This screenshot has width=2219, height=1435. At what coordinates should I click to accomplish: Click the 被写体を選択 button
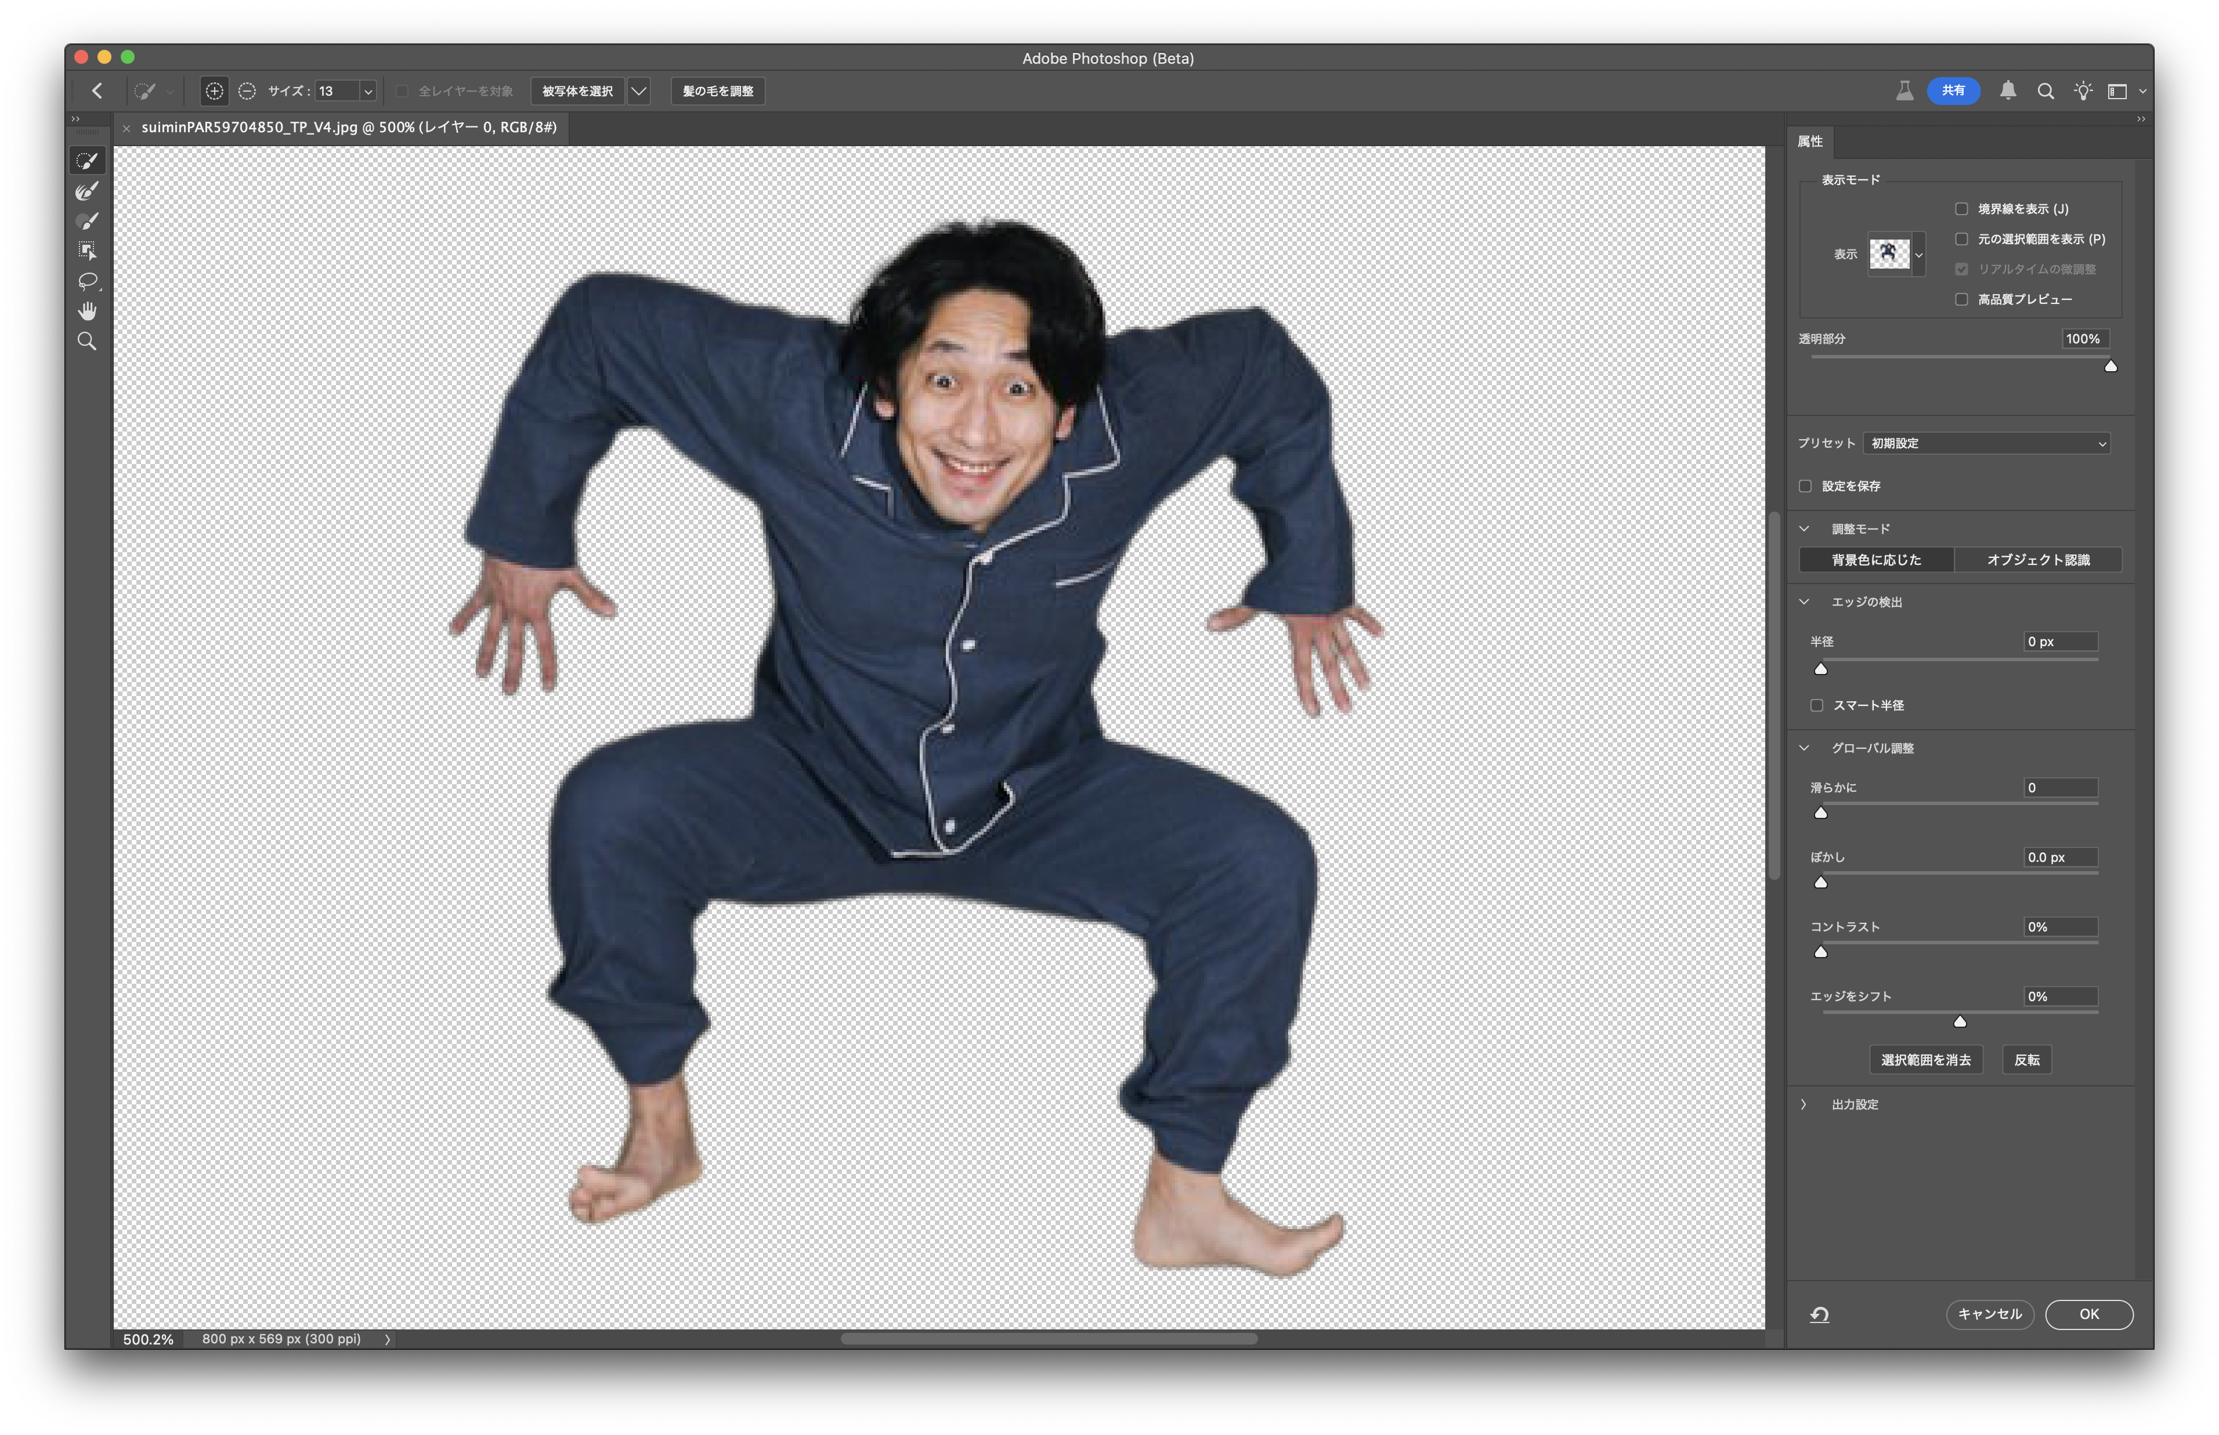pos(577,90)
